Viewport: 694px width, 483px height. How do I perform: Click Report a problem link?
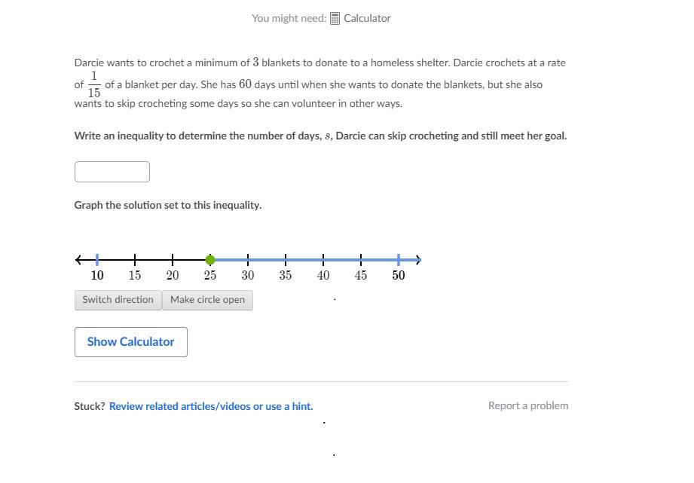528,405
